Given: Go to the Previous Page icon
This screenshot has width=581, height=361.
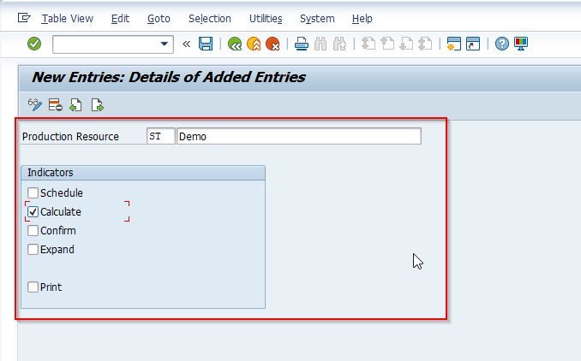Looking at the screenshot, I should tap(387, 44).
